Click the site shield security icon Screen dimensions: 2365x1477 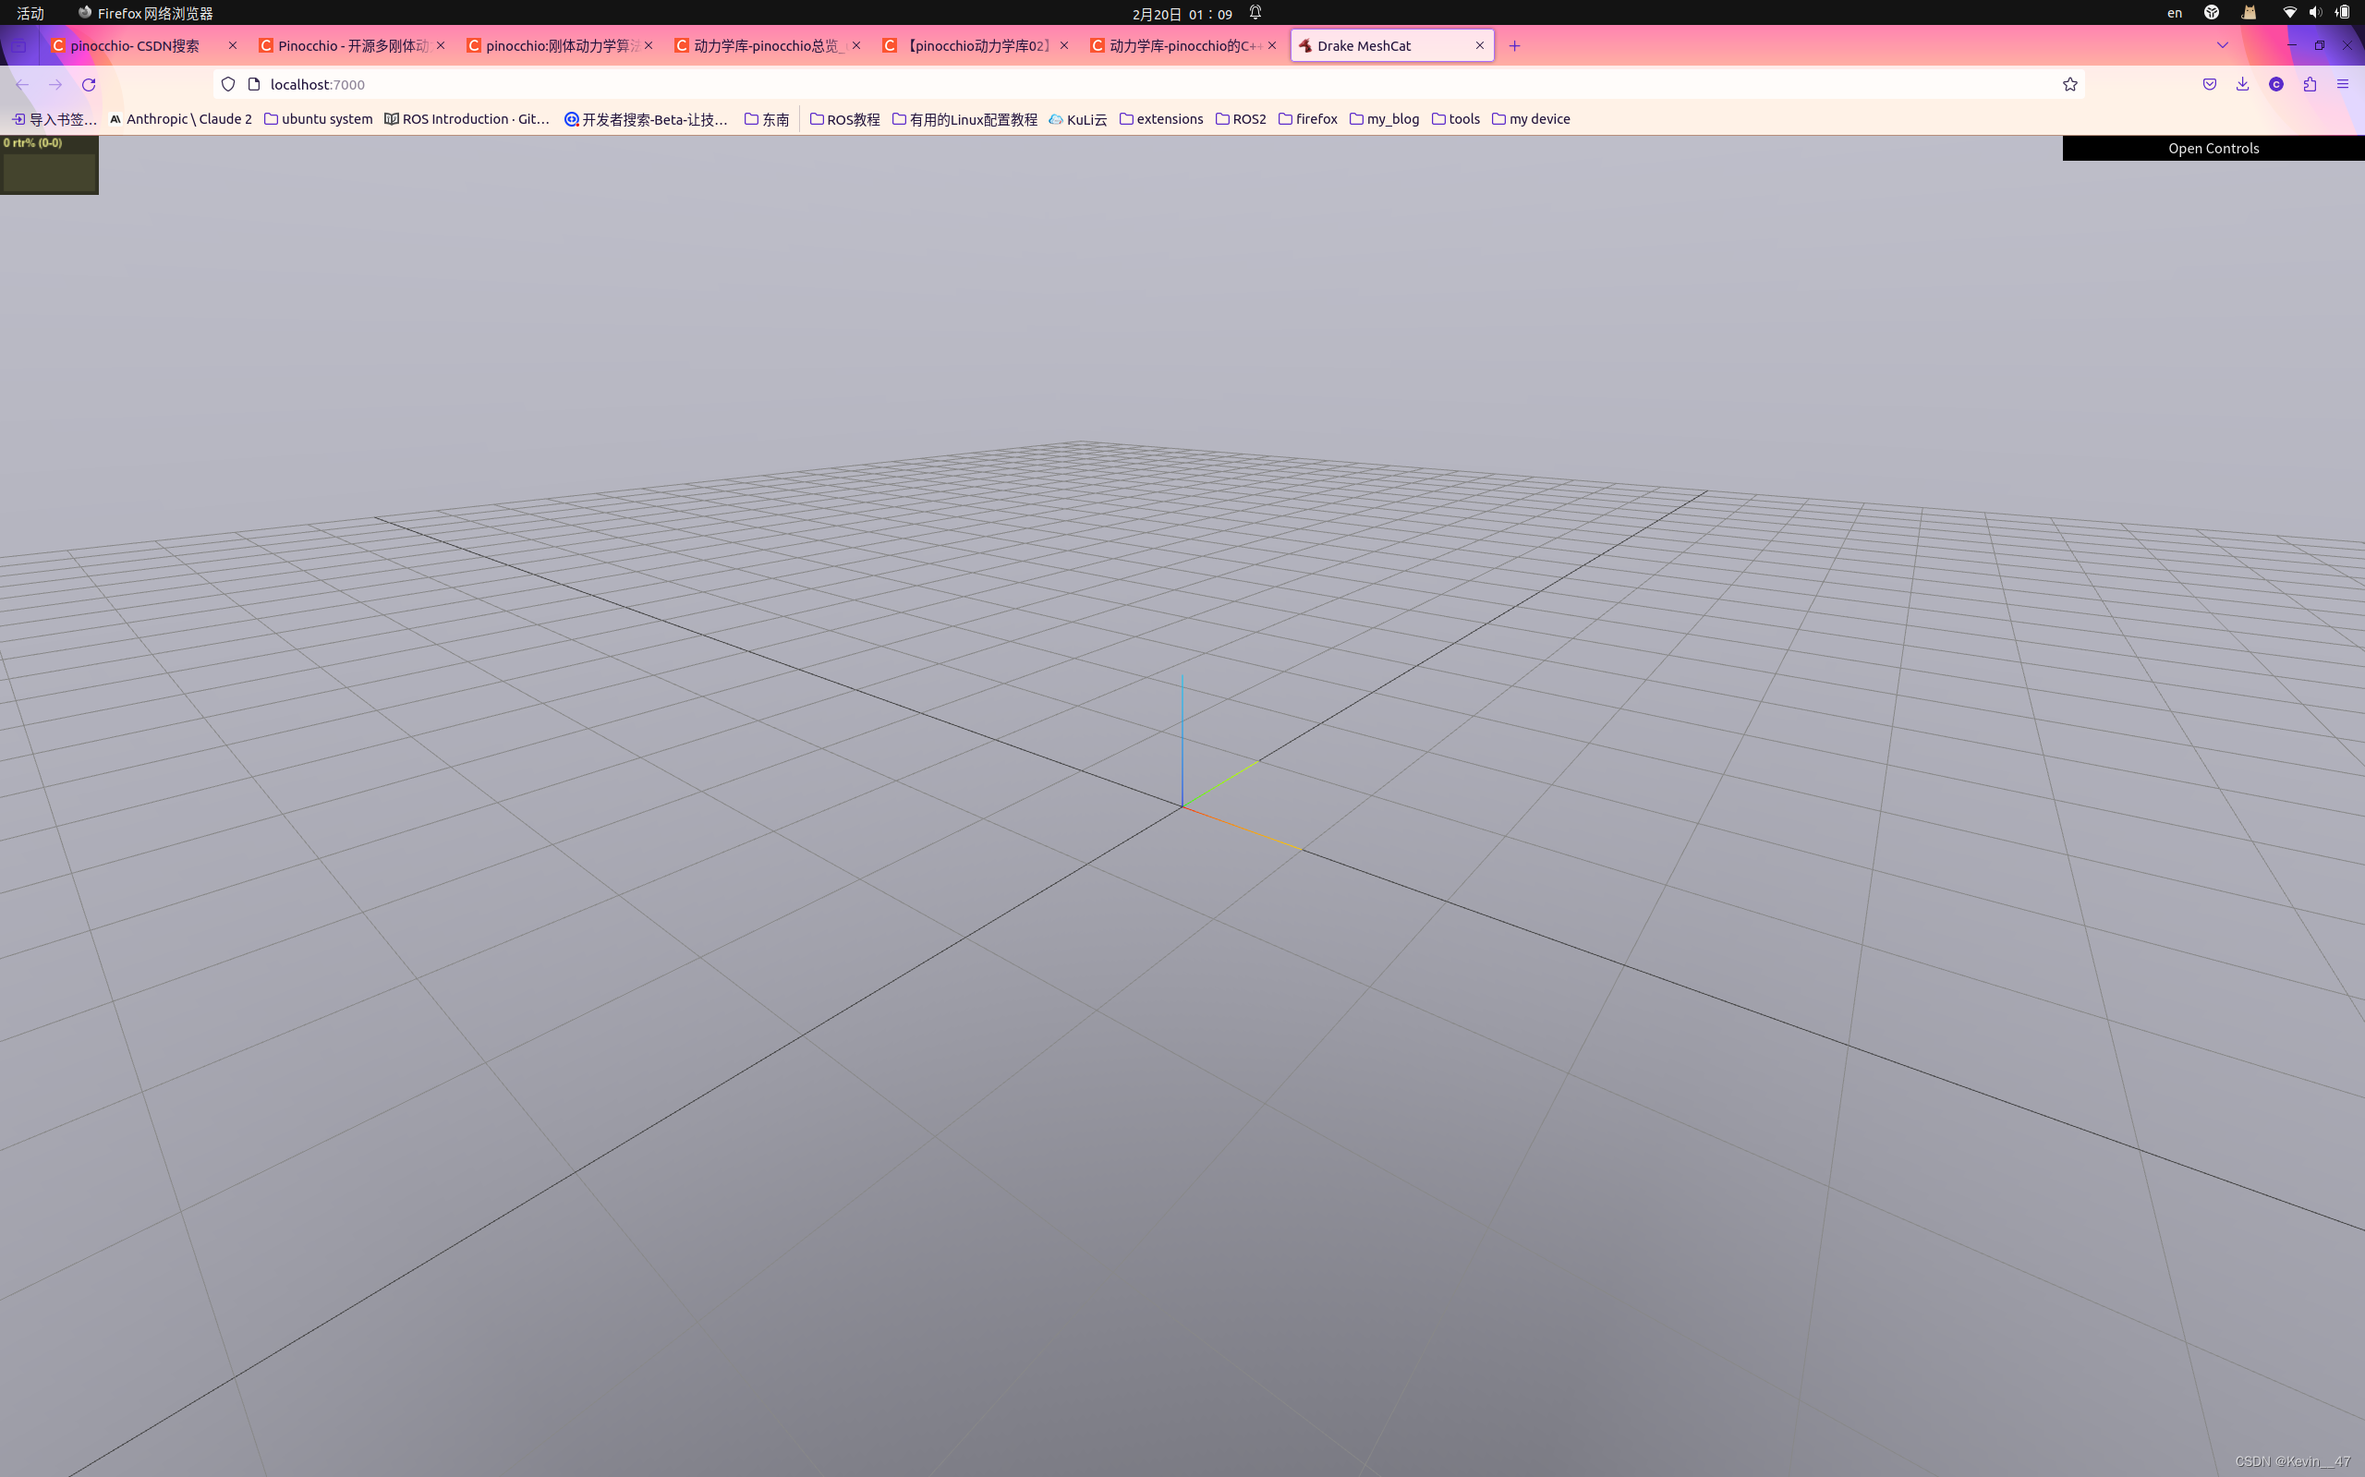(x=227, y=85)
